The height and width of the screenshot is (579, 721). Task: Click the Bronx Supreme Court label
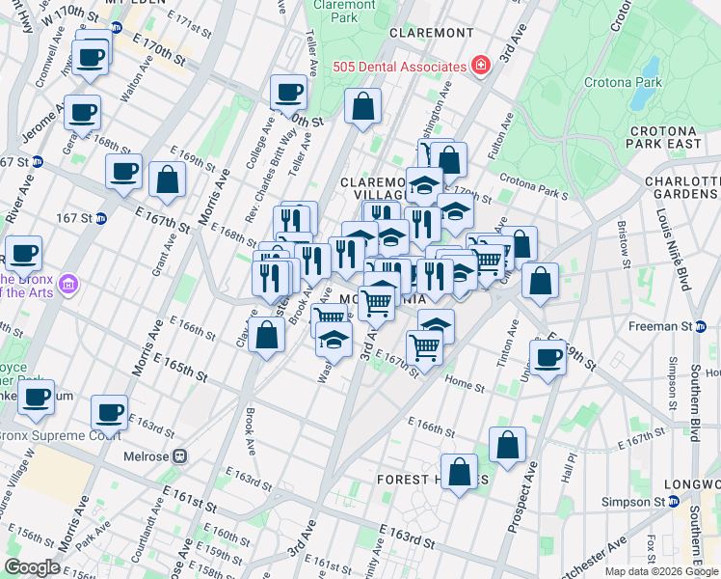pyautogui.click(x=61, y=435)
